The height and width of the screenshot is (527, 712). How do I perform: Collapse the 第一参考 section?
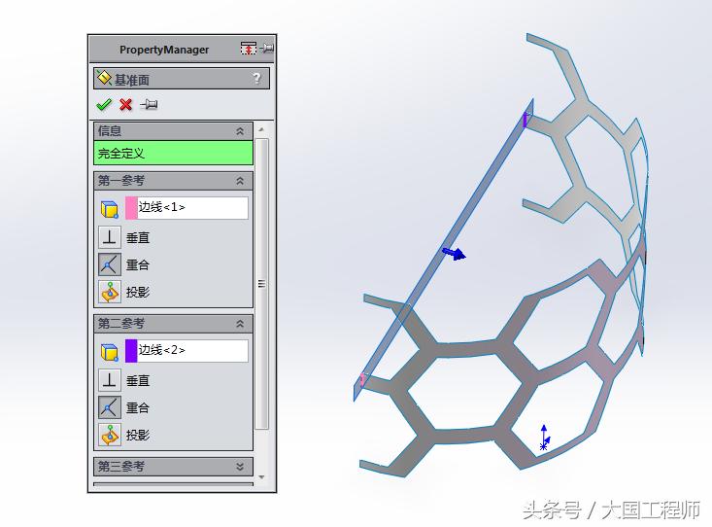pos(240,181)
